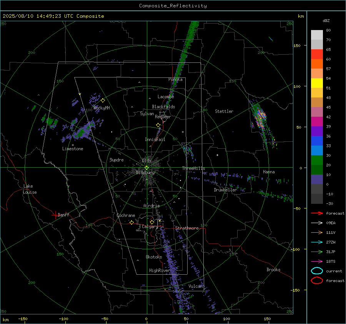Click the Lake Louise label
The image size is (346, 324).
(x=30, y=189)
